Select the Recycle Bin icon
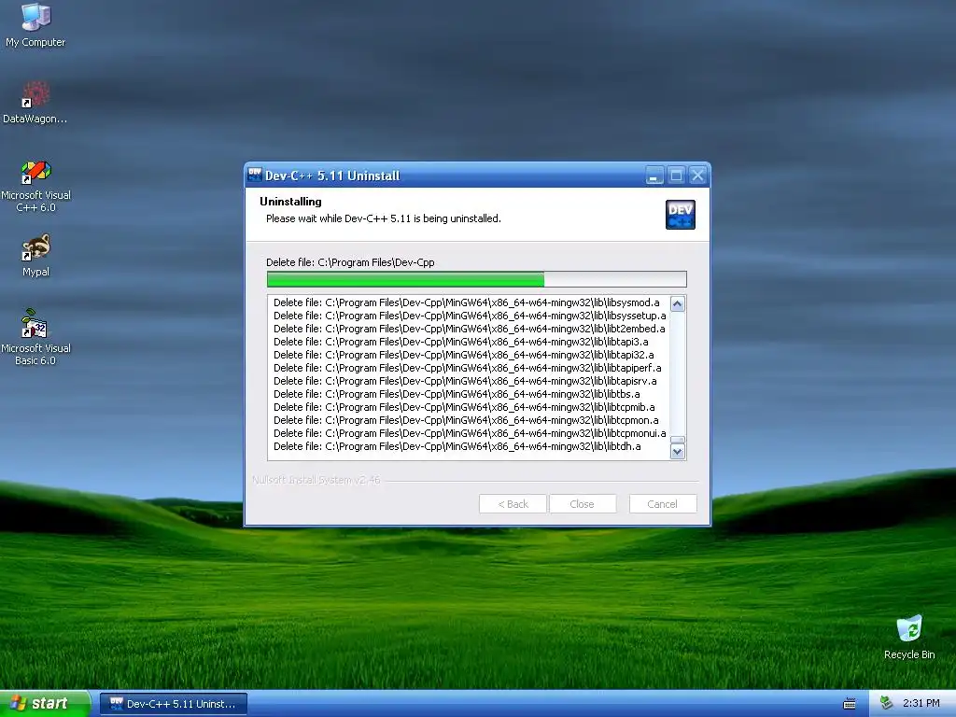This screenshot has width=956, height=717. pyautogui.click(x=909, y=637)
